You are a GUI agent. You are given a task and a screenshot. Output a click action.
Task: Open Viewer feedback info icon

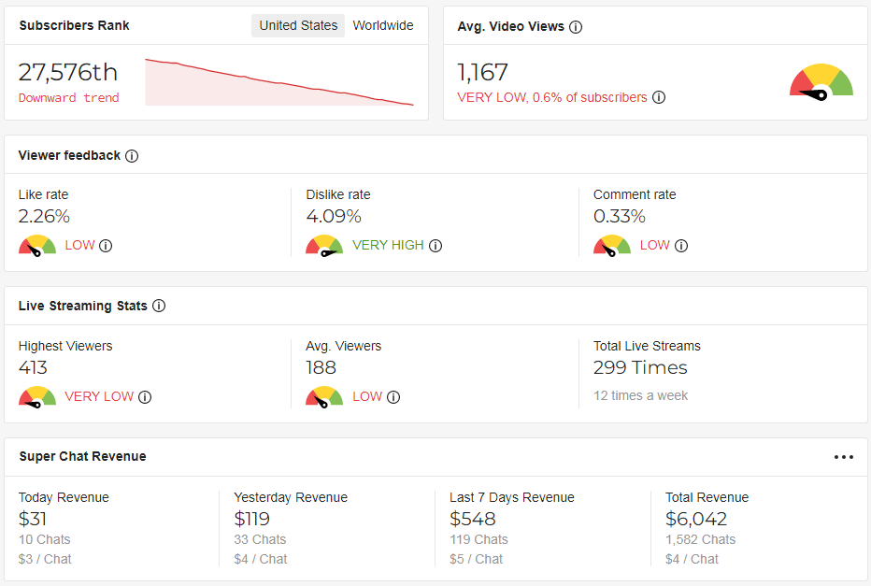point(132,156)
